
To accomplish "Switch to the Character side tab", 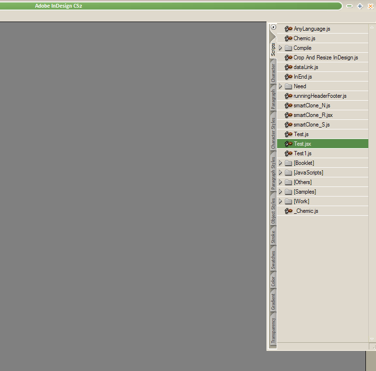I will pos(273,73).
